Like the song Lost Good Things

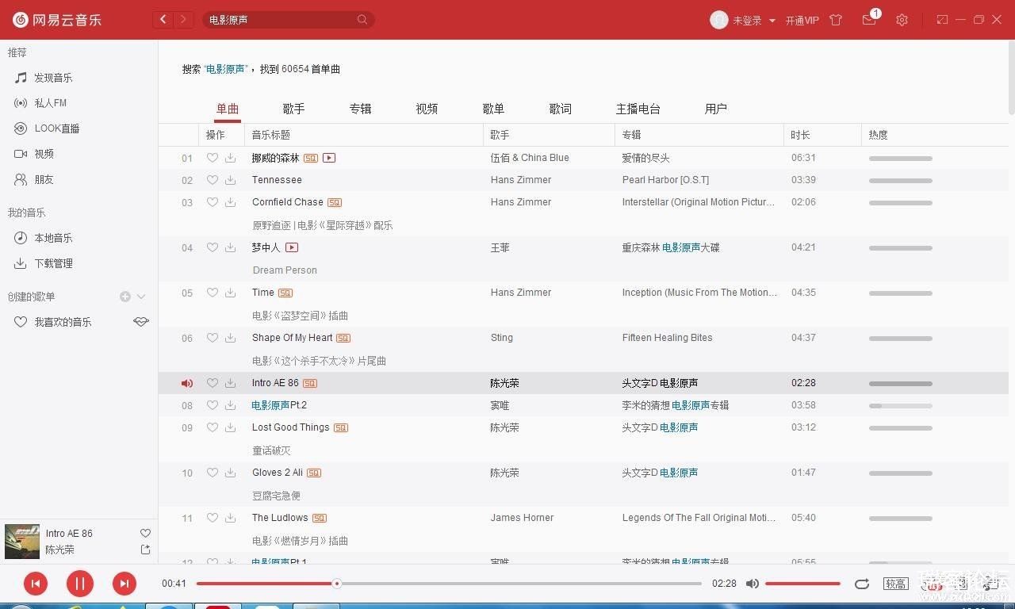[212, 427]
